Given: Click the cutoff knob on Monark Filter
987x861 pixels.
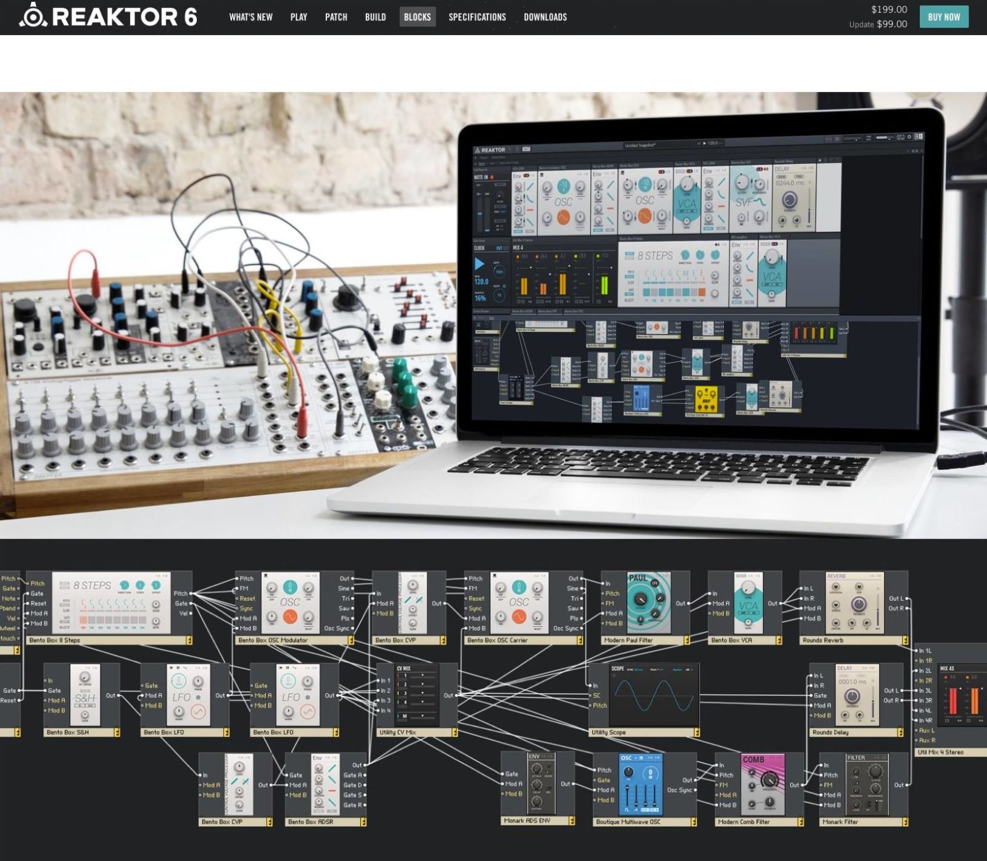Looking at the screenshot, I should (876, 772).
